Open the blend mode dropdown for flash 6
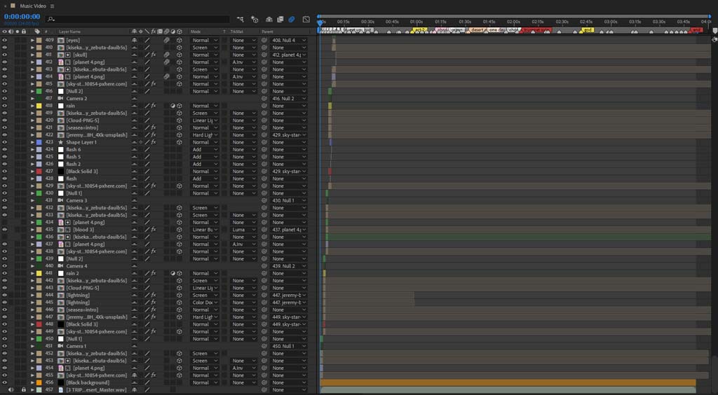 click(204, 149)
